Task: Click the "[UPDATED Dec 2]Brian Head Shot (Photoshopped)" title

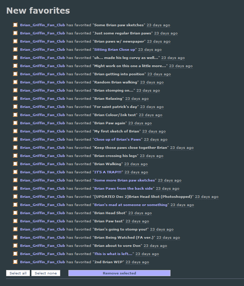Action: coord(143,197)
